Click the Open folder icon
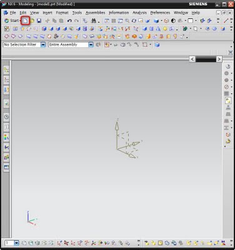Image resolution: width=235 pixels, height=250 pixels. [32, 21]
